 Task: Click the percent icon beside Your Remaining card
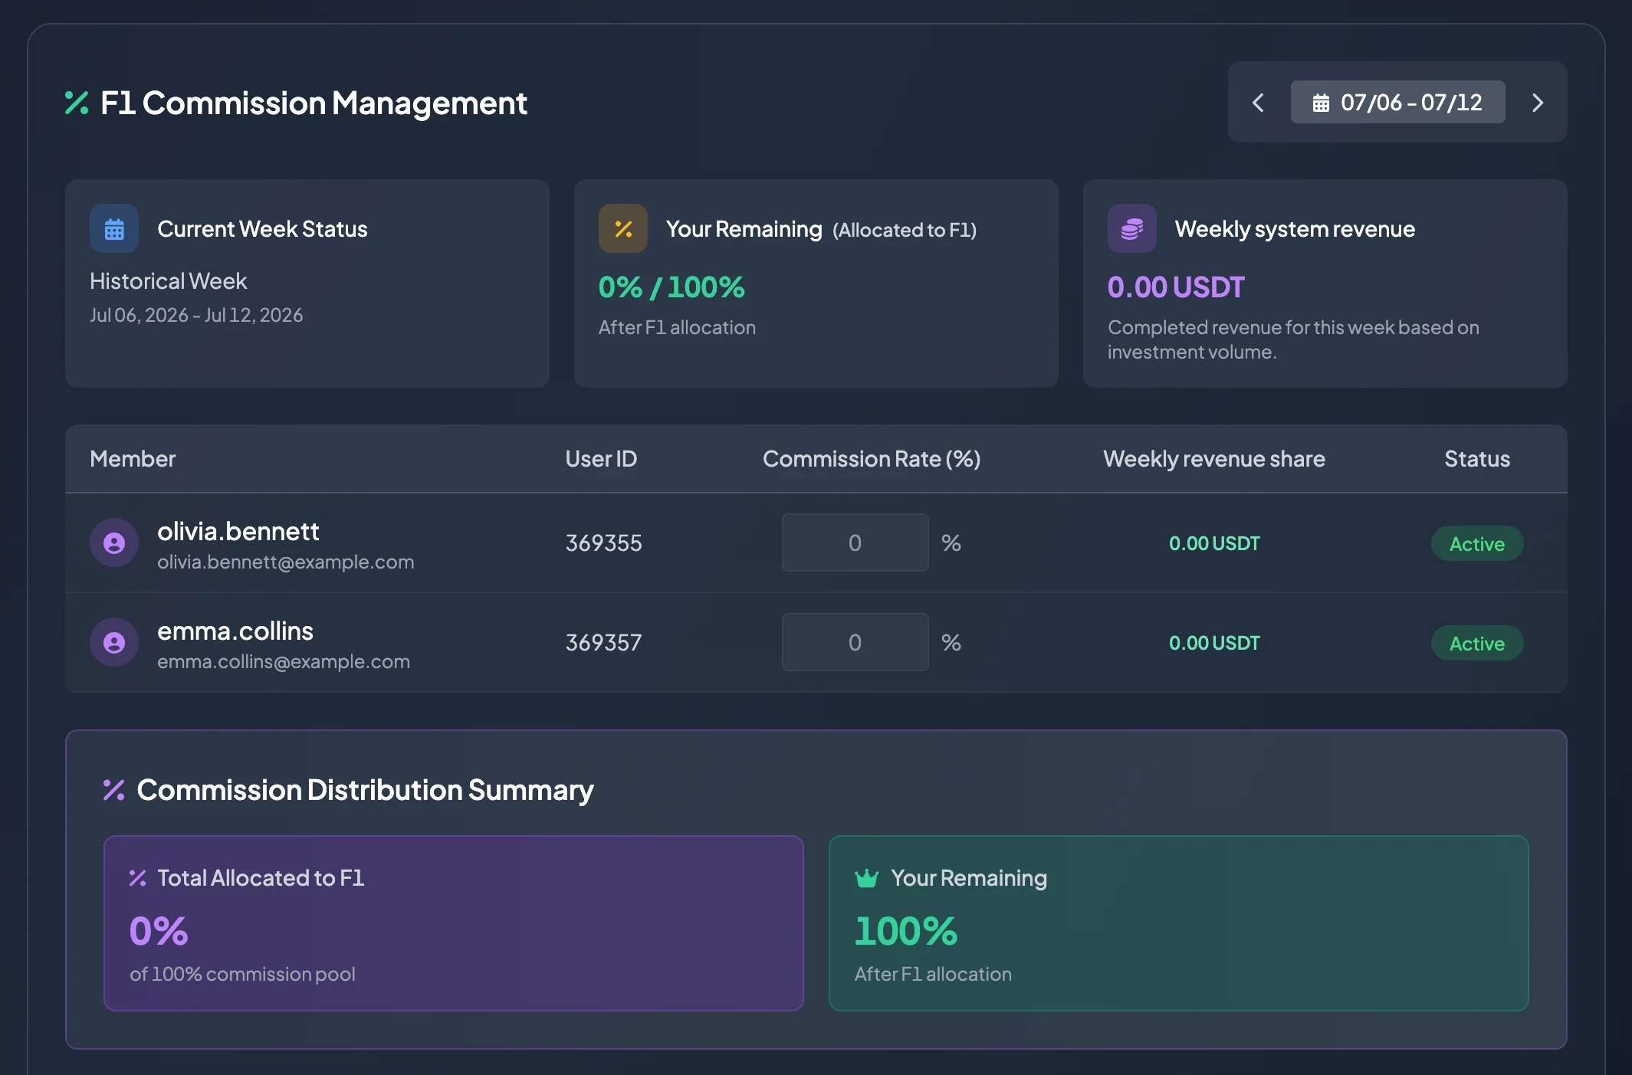(x=623, y=228)
